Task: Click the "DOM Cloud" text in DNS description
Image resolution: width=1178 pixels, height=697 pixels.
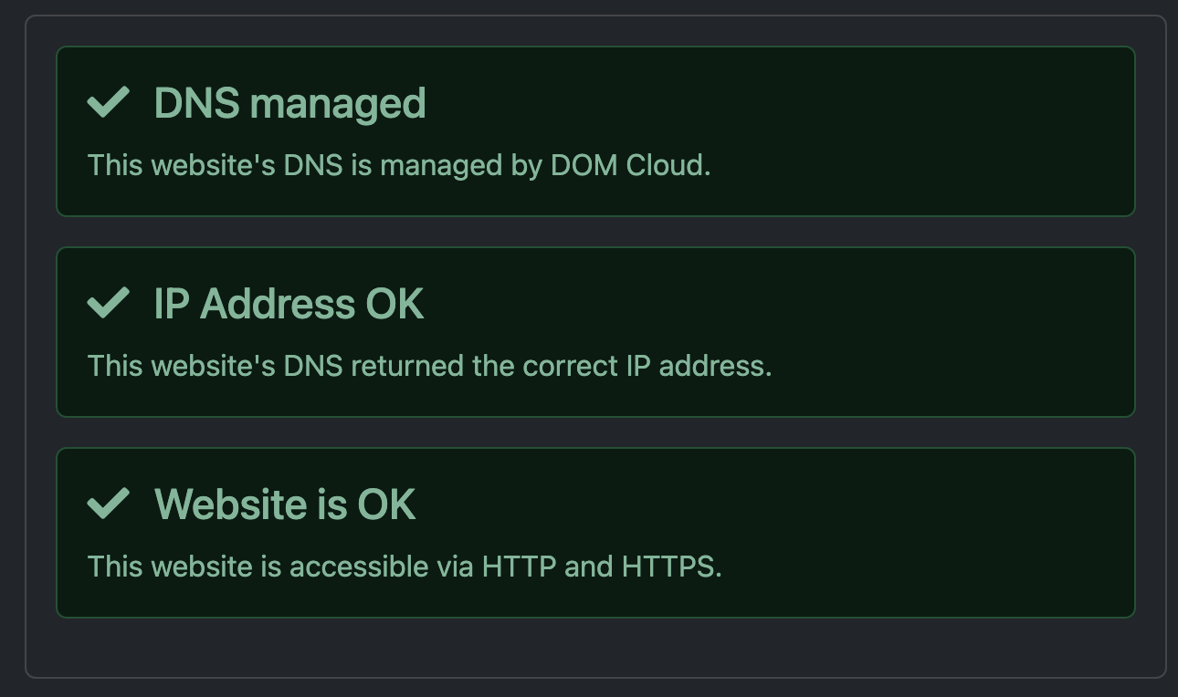Action: pyautogui.click(x=628, y=166)
